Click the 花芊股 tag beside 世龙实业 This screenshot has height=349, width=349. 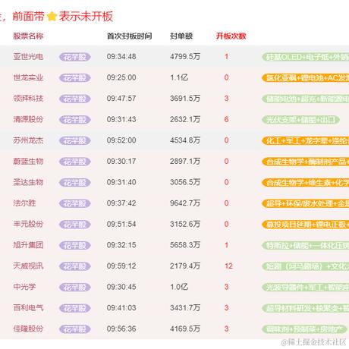pyautogui.click(x=75, y=78)
